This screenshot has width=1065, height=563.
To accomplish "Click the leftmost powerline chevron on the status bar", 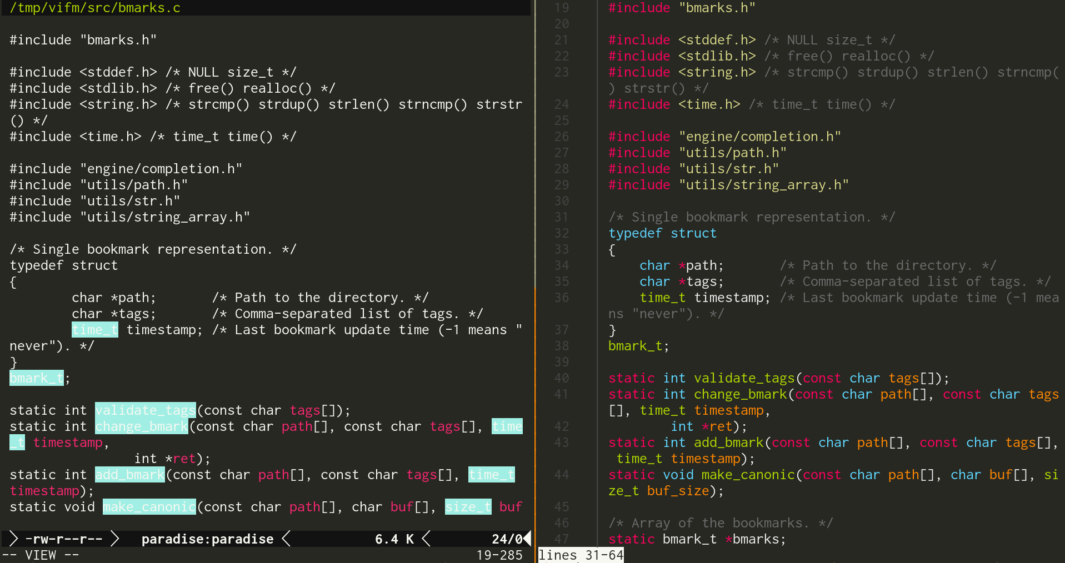I will point(13,539).
